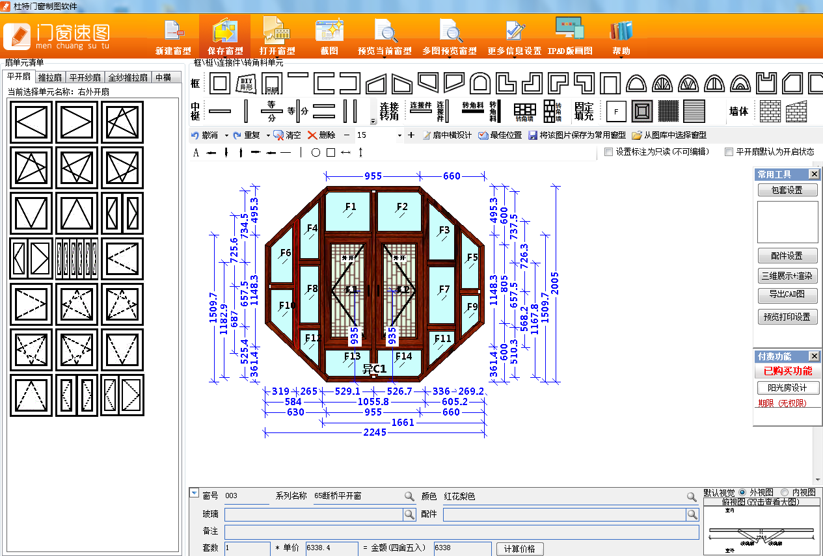Open the zoom value 15 dropdown

pos(399,135)
